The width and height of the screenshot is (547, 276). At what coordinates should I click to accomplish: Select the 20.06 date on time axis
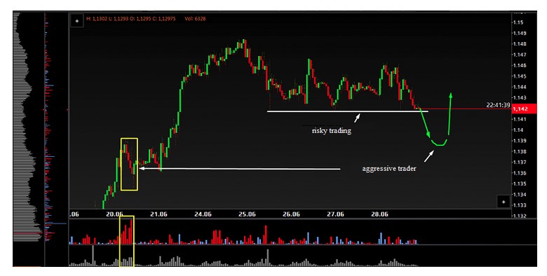[x=114, y=214]
